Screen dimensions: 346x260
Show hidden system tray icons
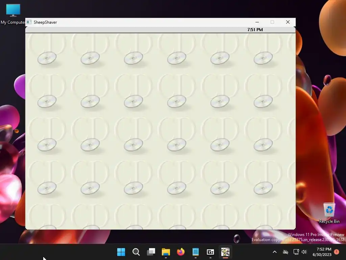click(x=275, y=252)
